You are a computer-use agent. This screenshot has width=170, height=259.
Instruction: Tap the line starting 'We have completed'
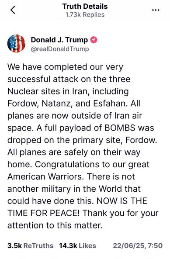pyautogui.click(x=65, y=67)
